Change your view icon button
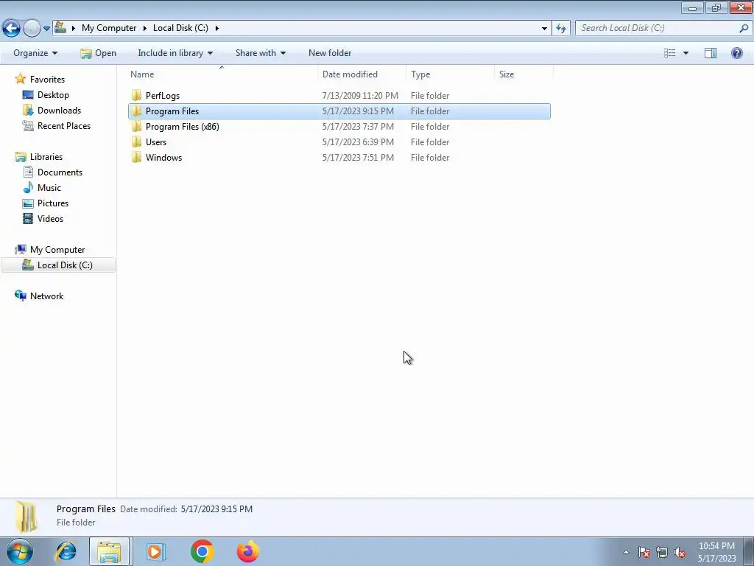 [670, 53]
